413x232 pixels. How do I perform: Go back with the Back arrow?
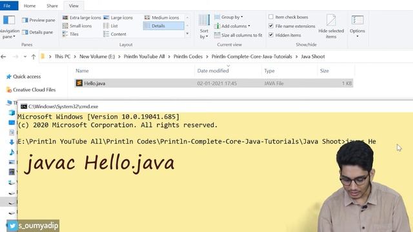tap(3, 57)
